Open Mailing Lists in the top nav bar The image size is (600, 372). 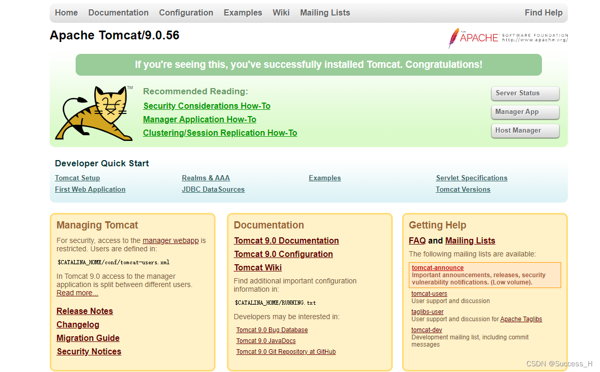point(325,12)
